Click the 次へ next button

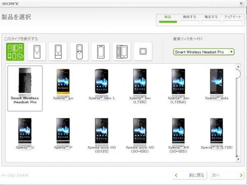point(226,176)
